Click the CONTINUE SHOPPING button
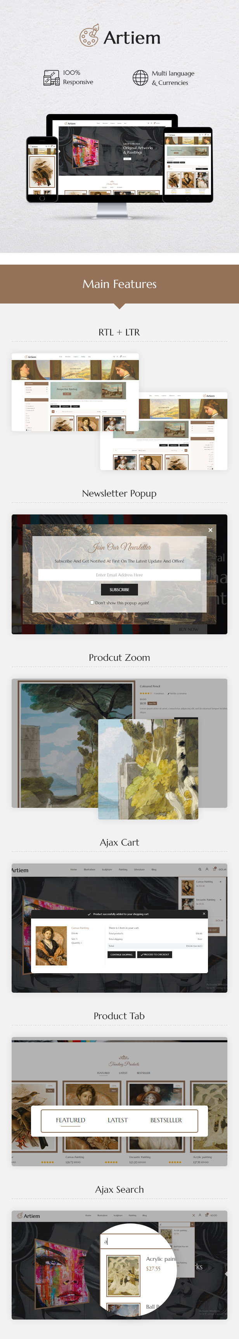 121,955
